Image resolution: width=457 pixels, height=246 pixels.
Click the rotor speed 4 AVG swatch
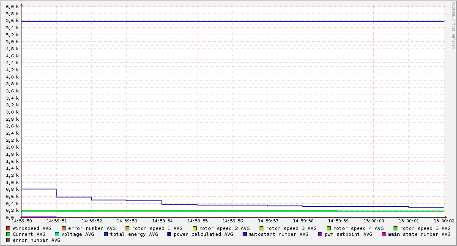pyautogui.click(x=328, y=228)
